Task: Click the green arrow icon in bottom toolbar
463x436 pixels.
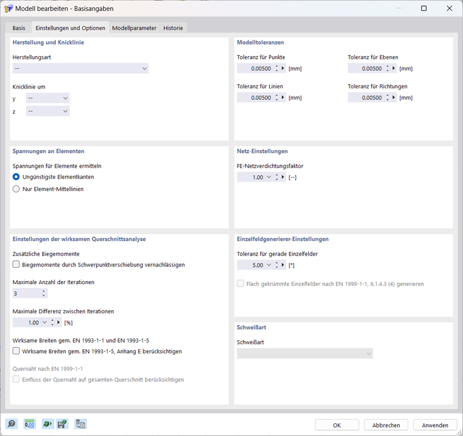Action: pos(48,424)
